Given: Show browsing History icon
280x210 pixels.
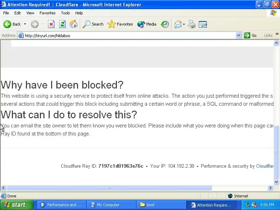Looking at the screenshot, I should click(x=164, y=24).
